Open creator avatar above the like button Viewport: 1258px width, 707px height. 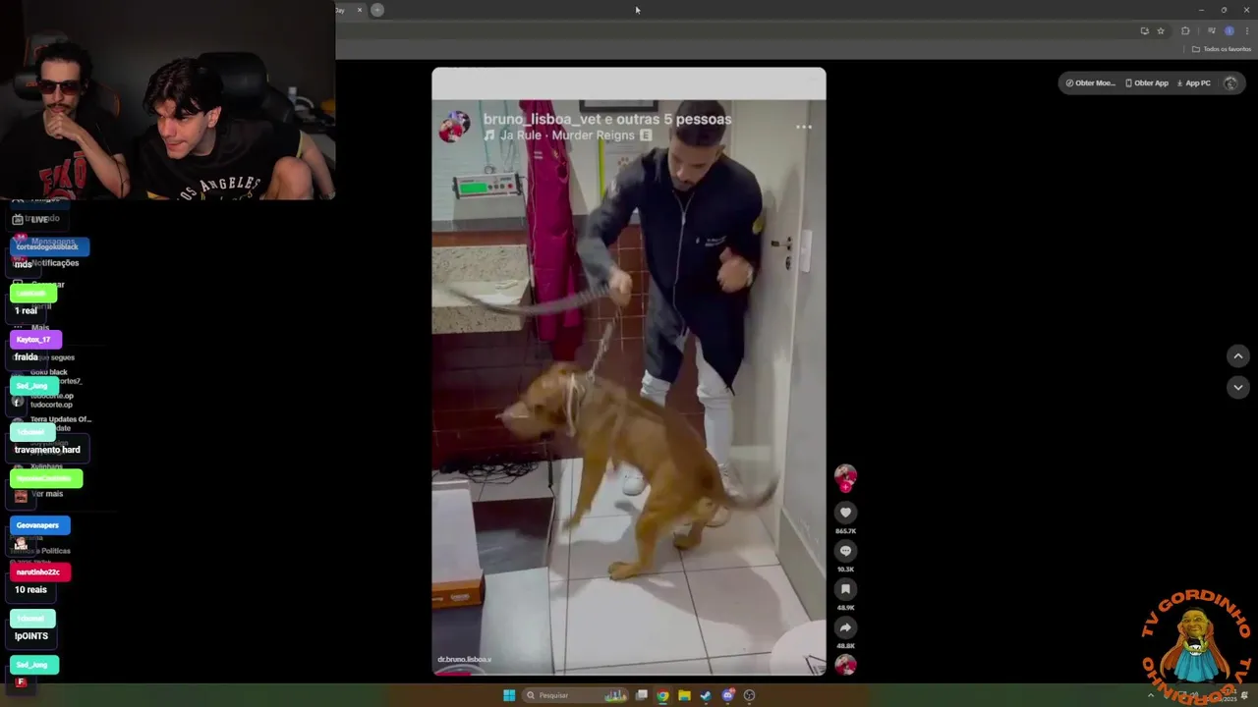(845, 477)
